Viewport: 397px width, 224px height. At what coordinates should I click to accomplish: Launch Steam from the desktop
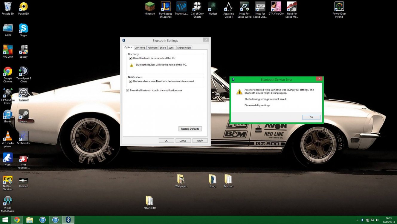(x=23, y=116)
